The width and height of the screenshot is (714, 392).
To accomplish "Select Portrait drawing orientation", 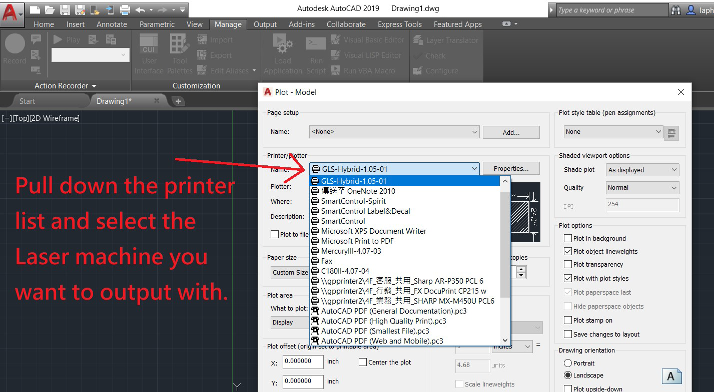I will 568,363.
